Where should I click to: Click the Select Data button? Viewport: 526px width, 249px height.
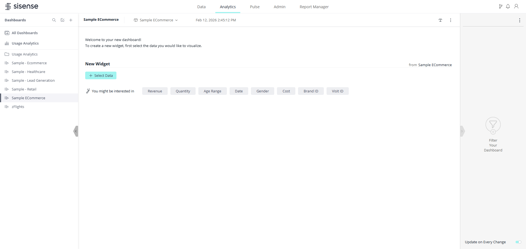tap(101, 75)
